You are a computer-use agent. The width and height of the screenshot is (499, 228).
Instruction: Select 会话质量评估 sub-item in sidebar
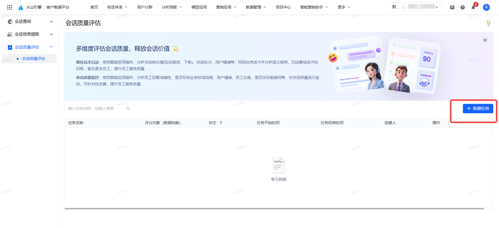[34, 59]
